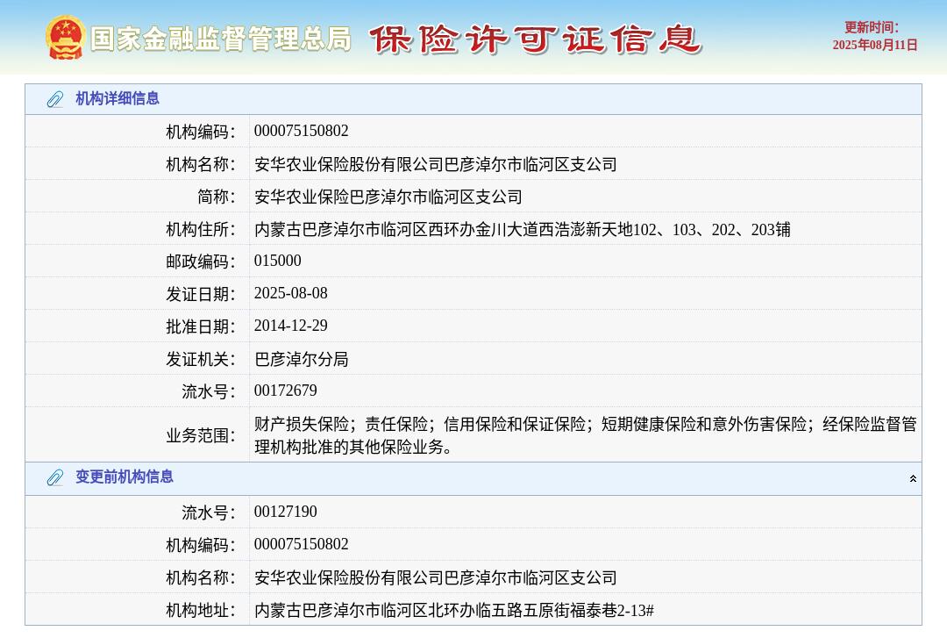Select the business scope text starting 财产损失保险
Viewport: 947px width, 638px height.
click(586, 435)
